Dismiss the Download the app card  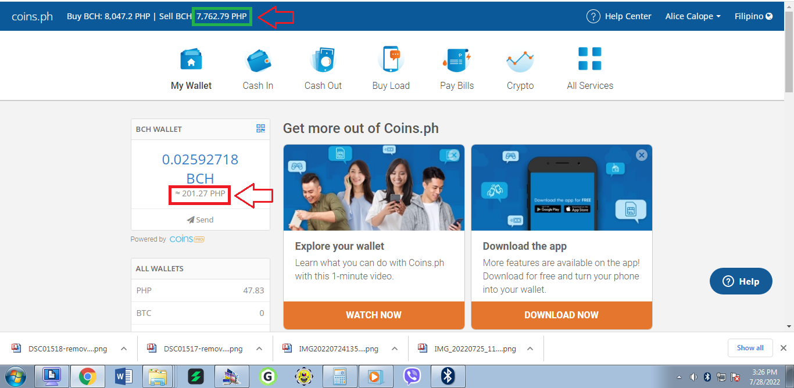[x=641, y=155]
